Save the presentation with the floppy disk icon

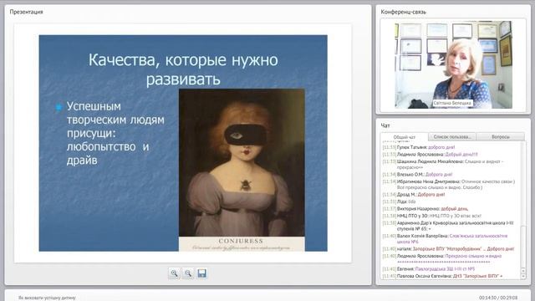coord(202,273)
